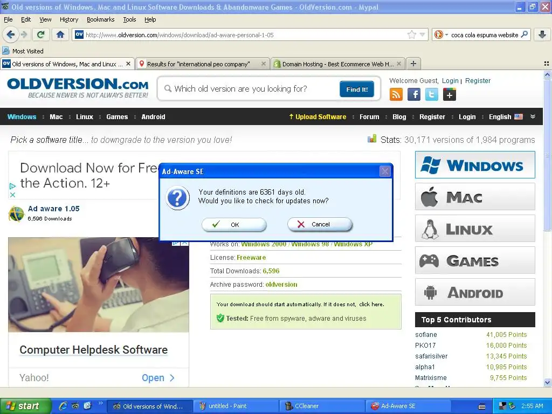Switch to untitled - Paint in taskbar
Screen dimensions: 552x414
[x=235, y=406]
